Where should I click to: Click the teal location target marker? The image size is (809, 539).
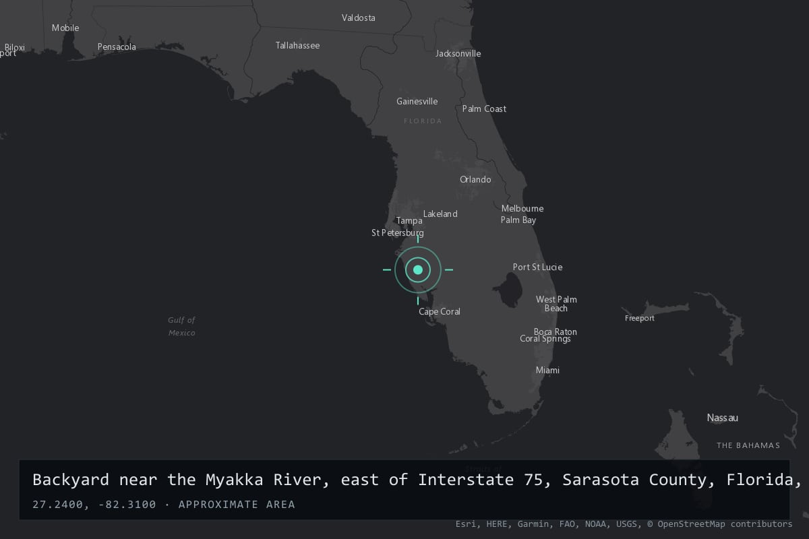click(x=418, y=269)
